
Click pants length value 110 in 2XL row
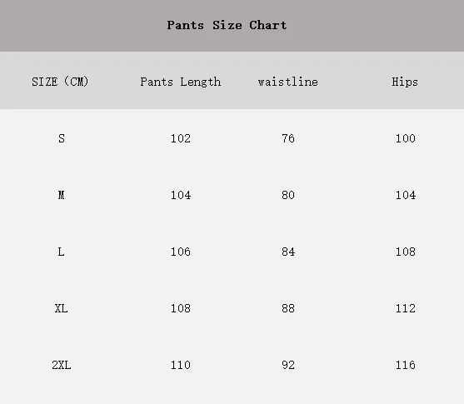[181, 365]
